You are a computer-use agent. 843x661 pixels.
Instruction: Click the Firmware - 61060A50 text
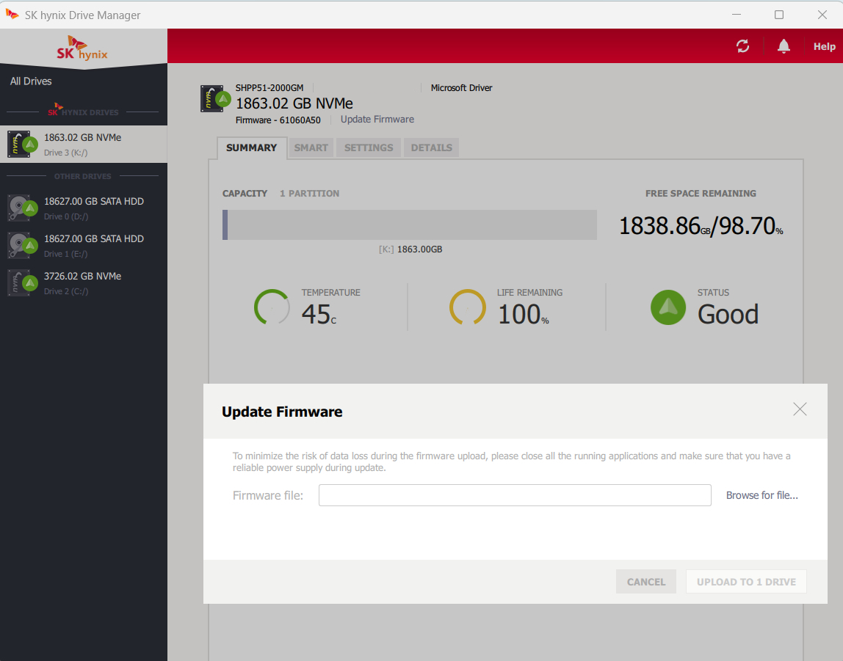click(278, 120)
